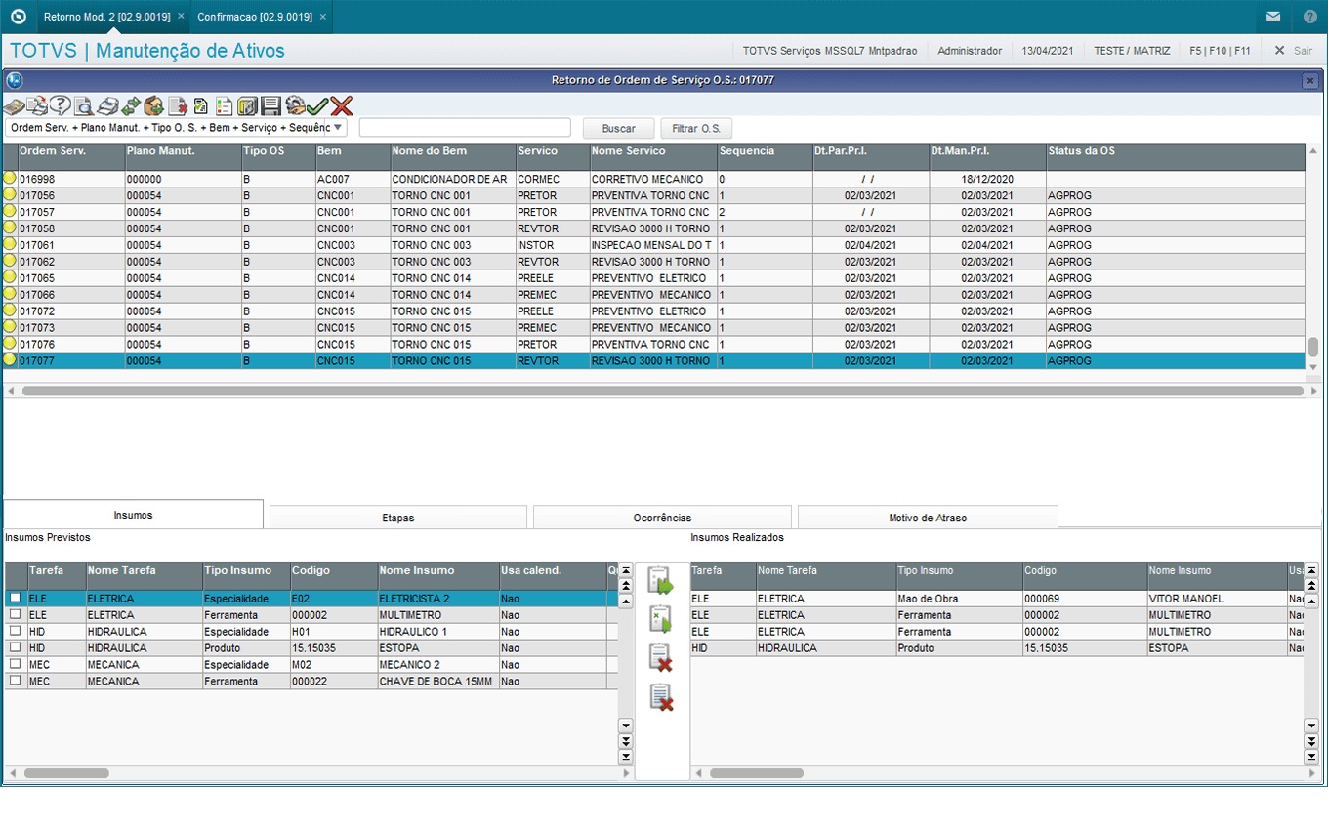Click the scroll-to-top arrow of Insumos Previstos

pos(626,569)
